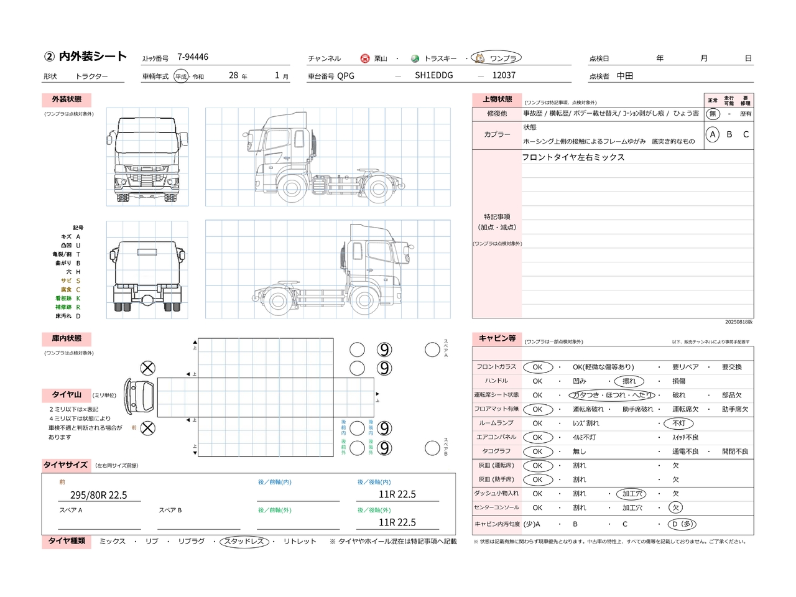Image resolution: width=796 pixels, height=597 pixels.
Task: Click the red 栗山 channel logo
Action: [x=365, y=58]
